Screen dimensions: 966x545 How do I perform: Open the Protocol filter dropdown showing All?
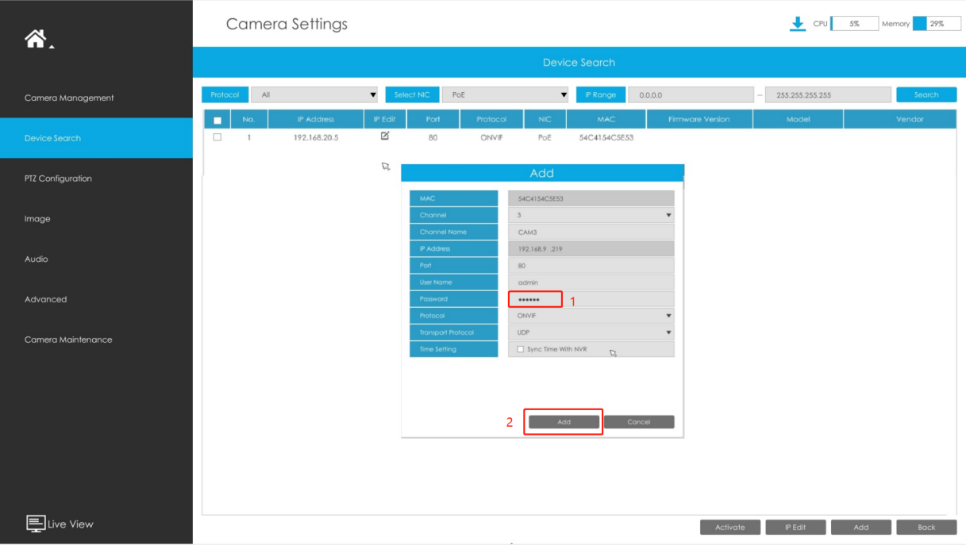(x=314, y=95)
